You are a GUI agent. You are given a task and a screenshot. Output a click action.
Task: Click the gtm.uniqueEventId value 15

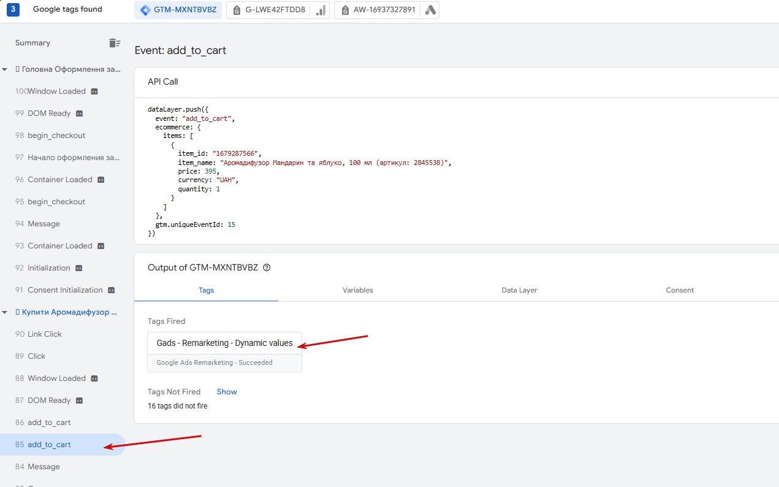click(x=231, y=225)
